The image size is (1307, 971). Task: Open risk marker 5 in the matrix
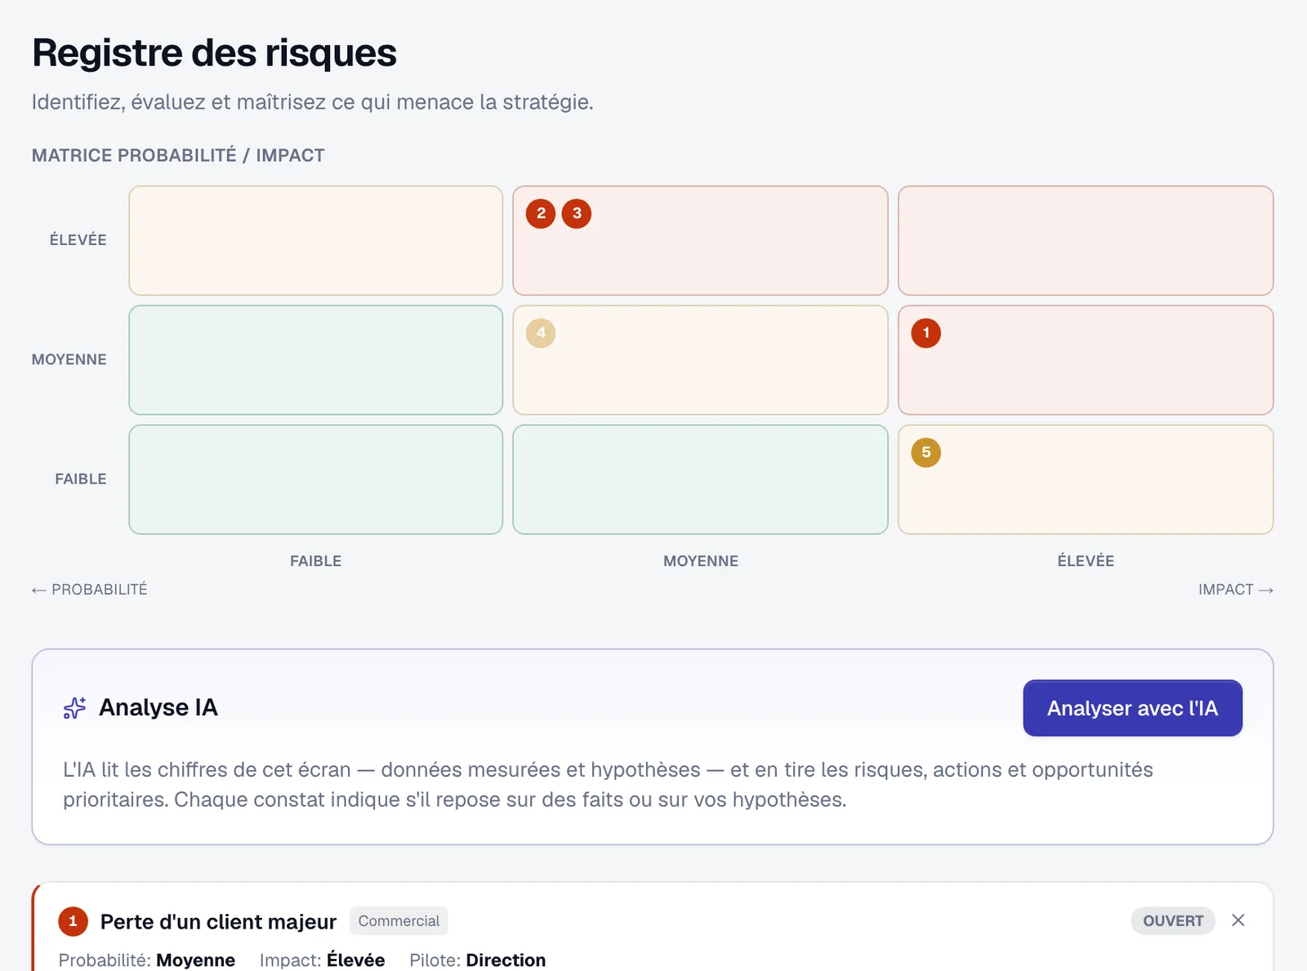(926, 452)
